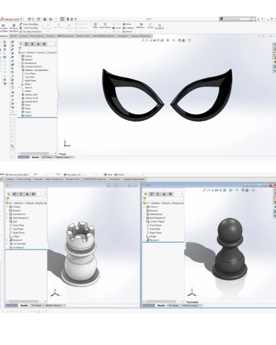
Task: Open DimXpertManager tab in top window panel
Action: [38, 44]
